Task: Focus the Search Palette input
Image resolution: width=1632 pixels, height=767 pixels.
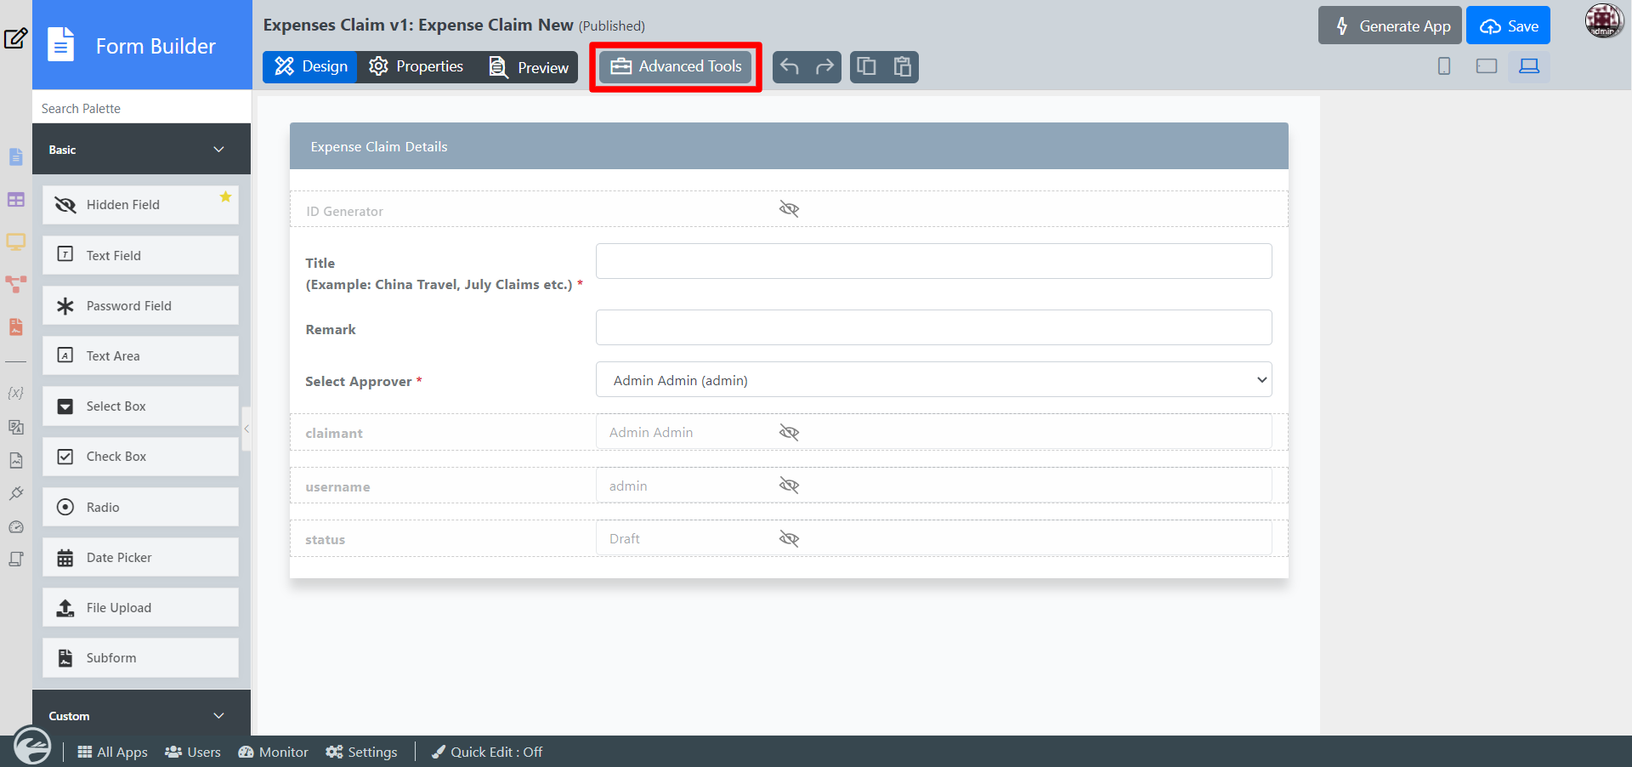Action: pyautogui.click(x=141, y=108)
